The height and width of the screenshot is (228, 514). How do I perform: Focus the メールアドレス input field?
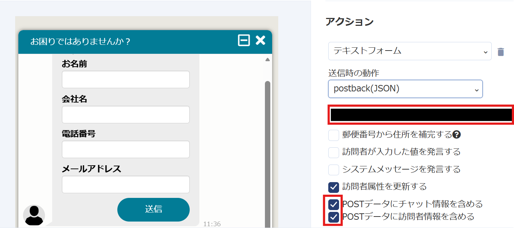(x=126, y=185)
